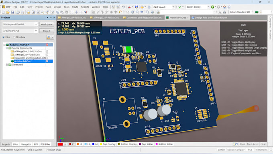Click the Undo curved arrow icon
The height and width of the screenshot is (154, 273).
(x=120, y=12)
